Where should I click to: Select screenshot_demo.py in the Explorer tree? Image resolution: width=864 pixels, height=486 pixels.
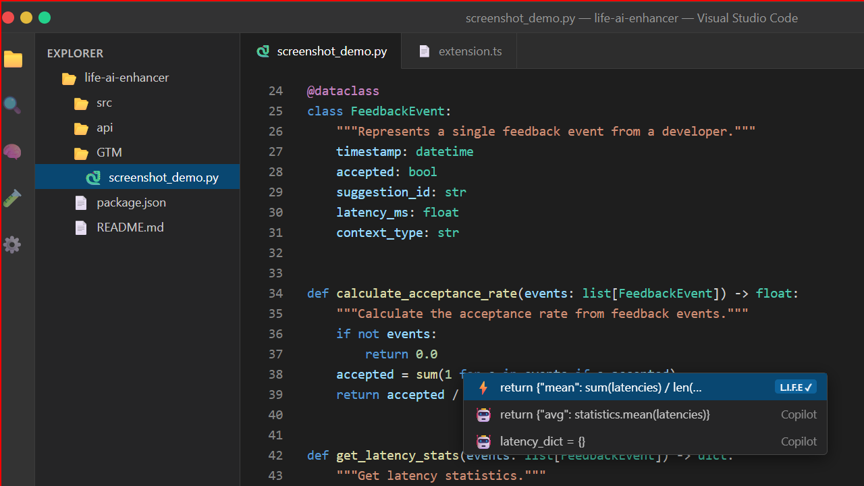[x=137, y=178]
